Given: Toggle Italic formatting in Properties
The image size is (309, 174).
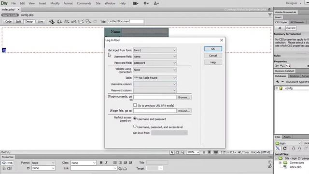Looking at the screenshot, I should [x=106, y=162].
